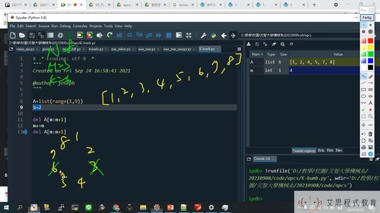Choose the smallest pen size dot
Viewport: 380px width, 213px height.
click(x=363, y=25)
